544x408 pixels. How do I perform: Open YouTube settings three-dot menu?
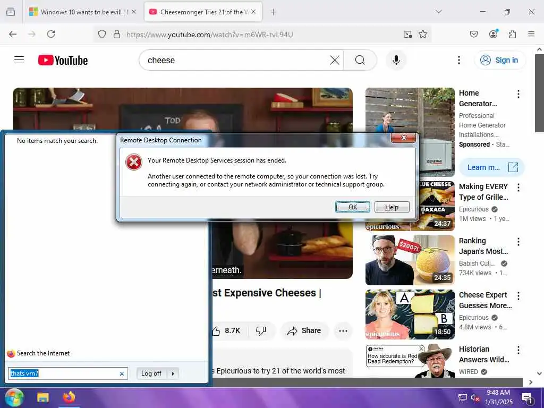click(458, 60)
